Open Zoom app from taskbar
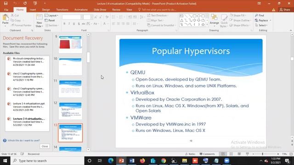The width and height of the screenshot is (294, 165). (226, 160)
